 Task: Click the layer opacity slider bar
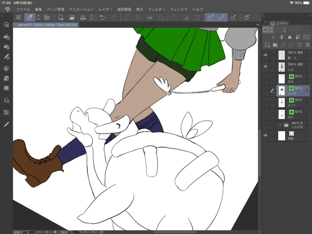[294, 29]
